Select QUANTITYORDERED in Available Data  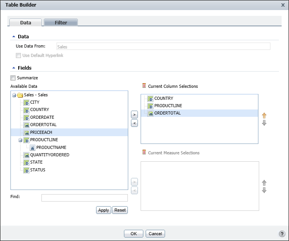tap(50, 155)
